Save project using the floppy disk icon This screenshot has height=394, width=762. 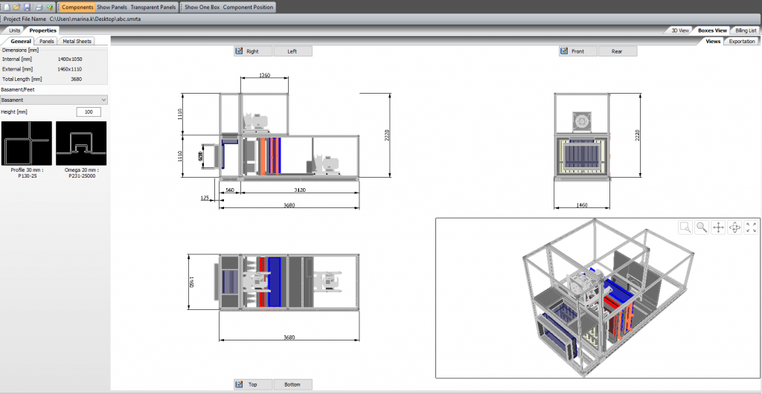pos(27,7)
